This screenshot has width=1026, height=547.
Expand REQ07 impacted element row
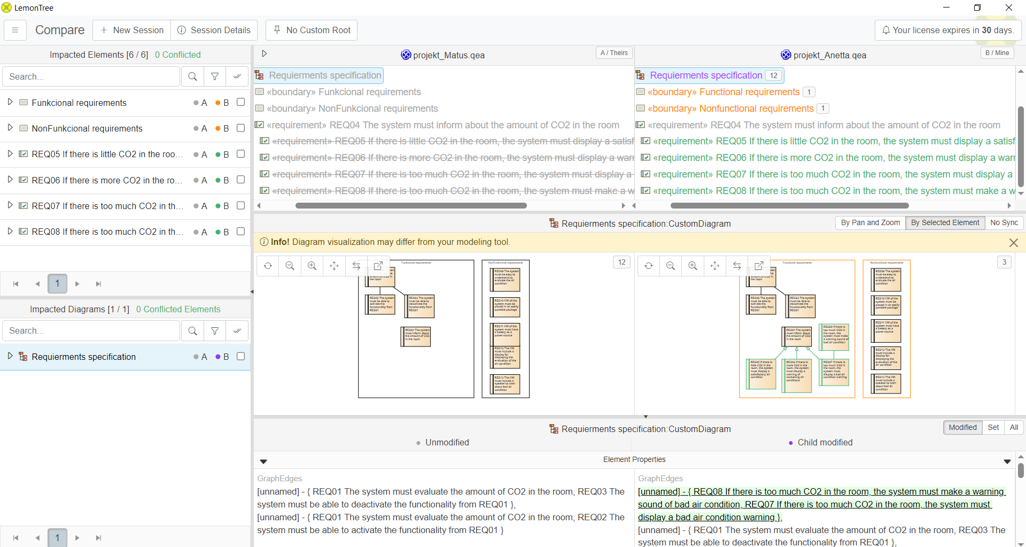tap(10, 205)
